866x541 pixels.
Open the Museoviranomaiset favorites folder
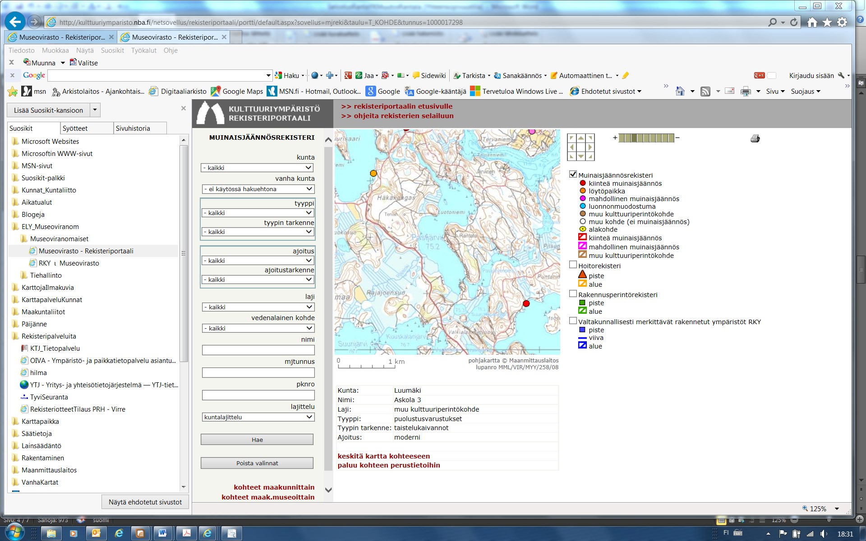point(59,239)
